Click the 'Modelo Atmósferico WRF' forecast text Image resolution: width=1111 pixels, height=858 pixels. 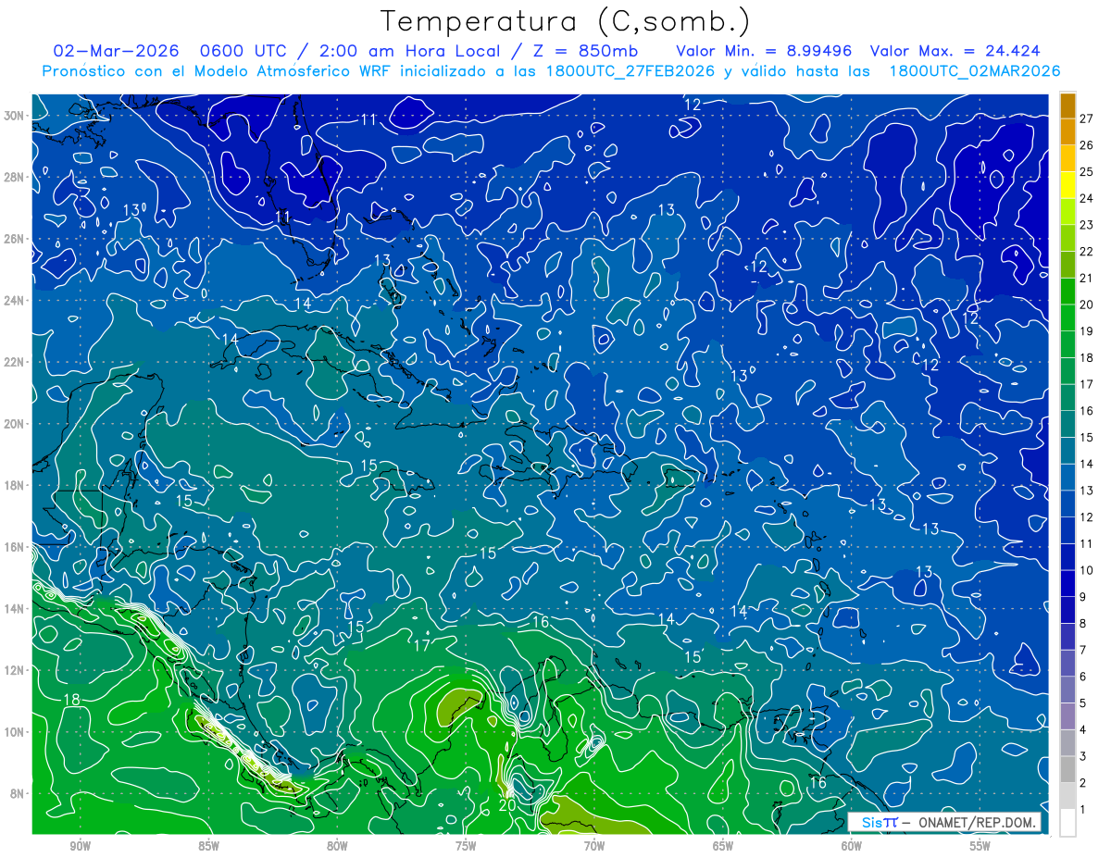292,71
